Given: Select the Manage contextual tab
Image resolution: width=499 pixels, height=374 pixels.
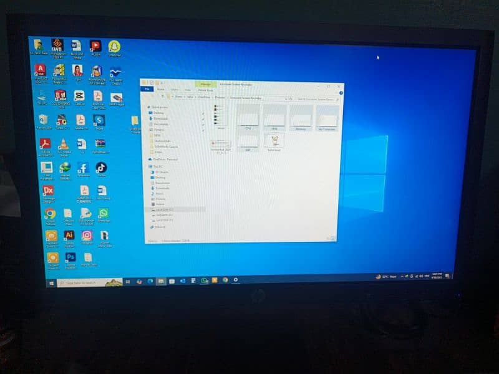Looking at the screenshot, I should (206, 85).
